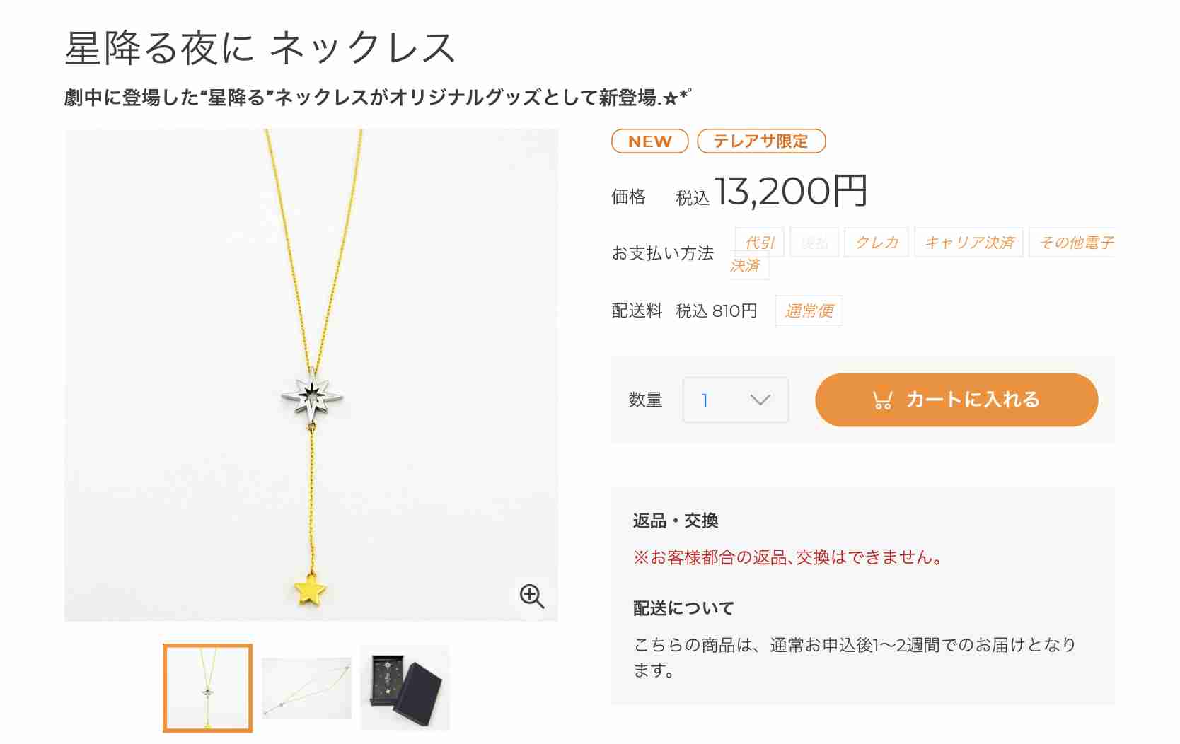The image size is (1180, 744).
Task: Click the 通常便 shipping tag
Action: pyautogui.click(x=809, y=310)
